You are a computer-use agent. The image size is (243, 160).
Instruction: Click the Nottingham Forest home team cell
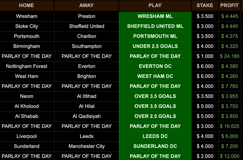point(27,66)
